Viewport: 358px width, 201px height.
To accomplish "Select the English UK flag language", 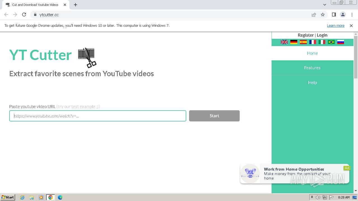I will tap(284, 42).
